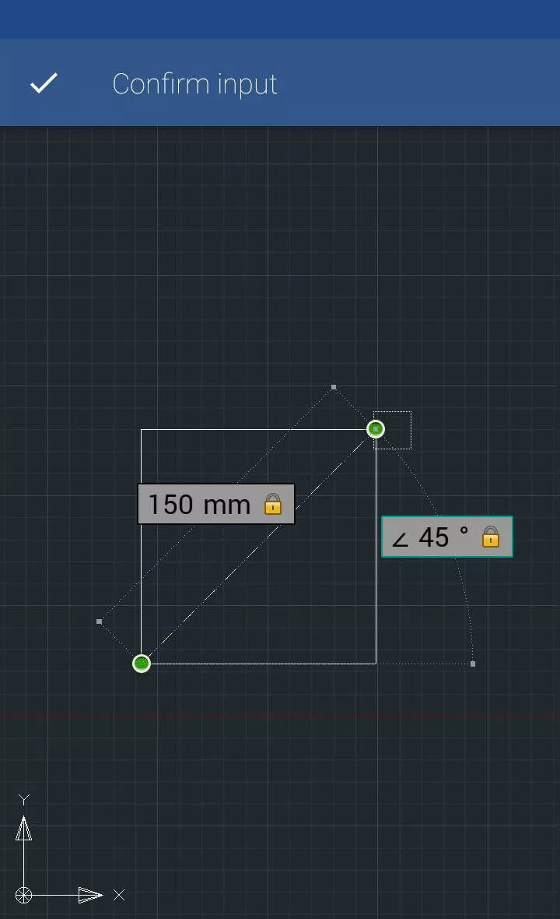This screenshot has width=560, height=919.
Task: Tap the Confirm input label
Action: click(194, 84)
